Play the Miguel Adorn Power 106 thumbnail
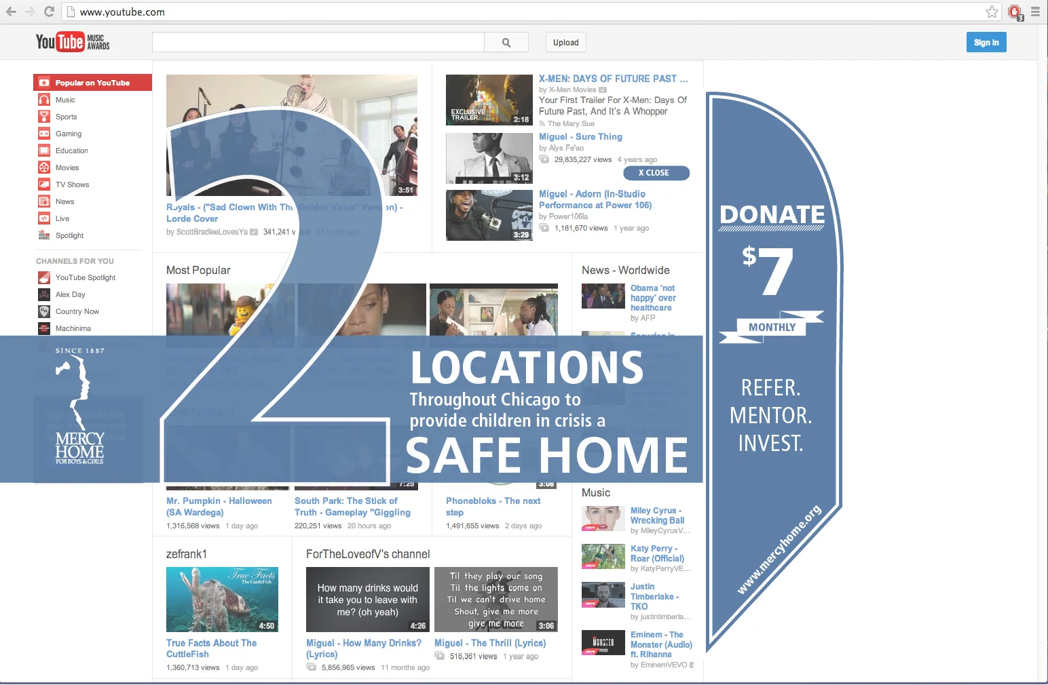This screenshot has height=685, width=1048. [x=489, y=216]
